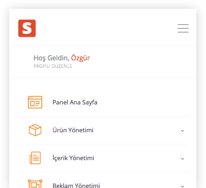Click the red Özgür username
The width and height of the screenshot is (206, 188).
pyautogui.click(x=80, y=58)
